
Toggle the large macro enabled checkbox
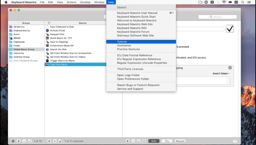(230, 29)
